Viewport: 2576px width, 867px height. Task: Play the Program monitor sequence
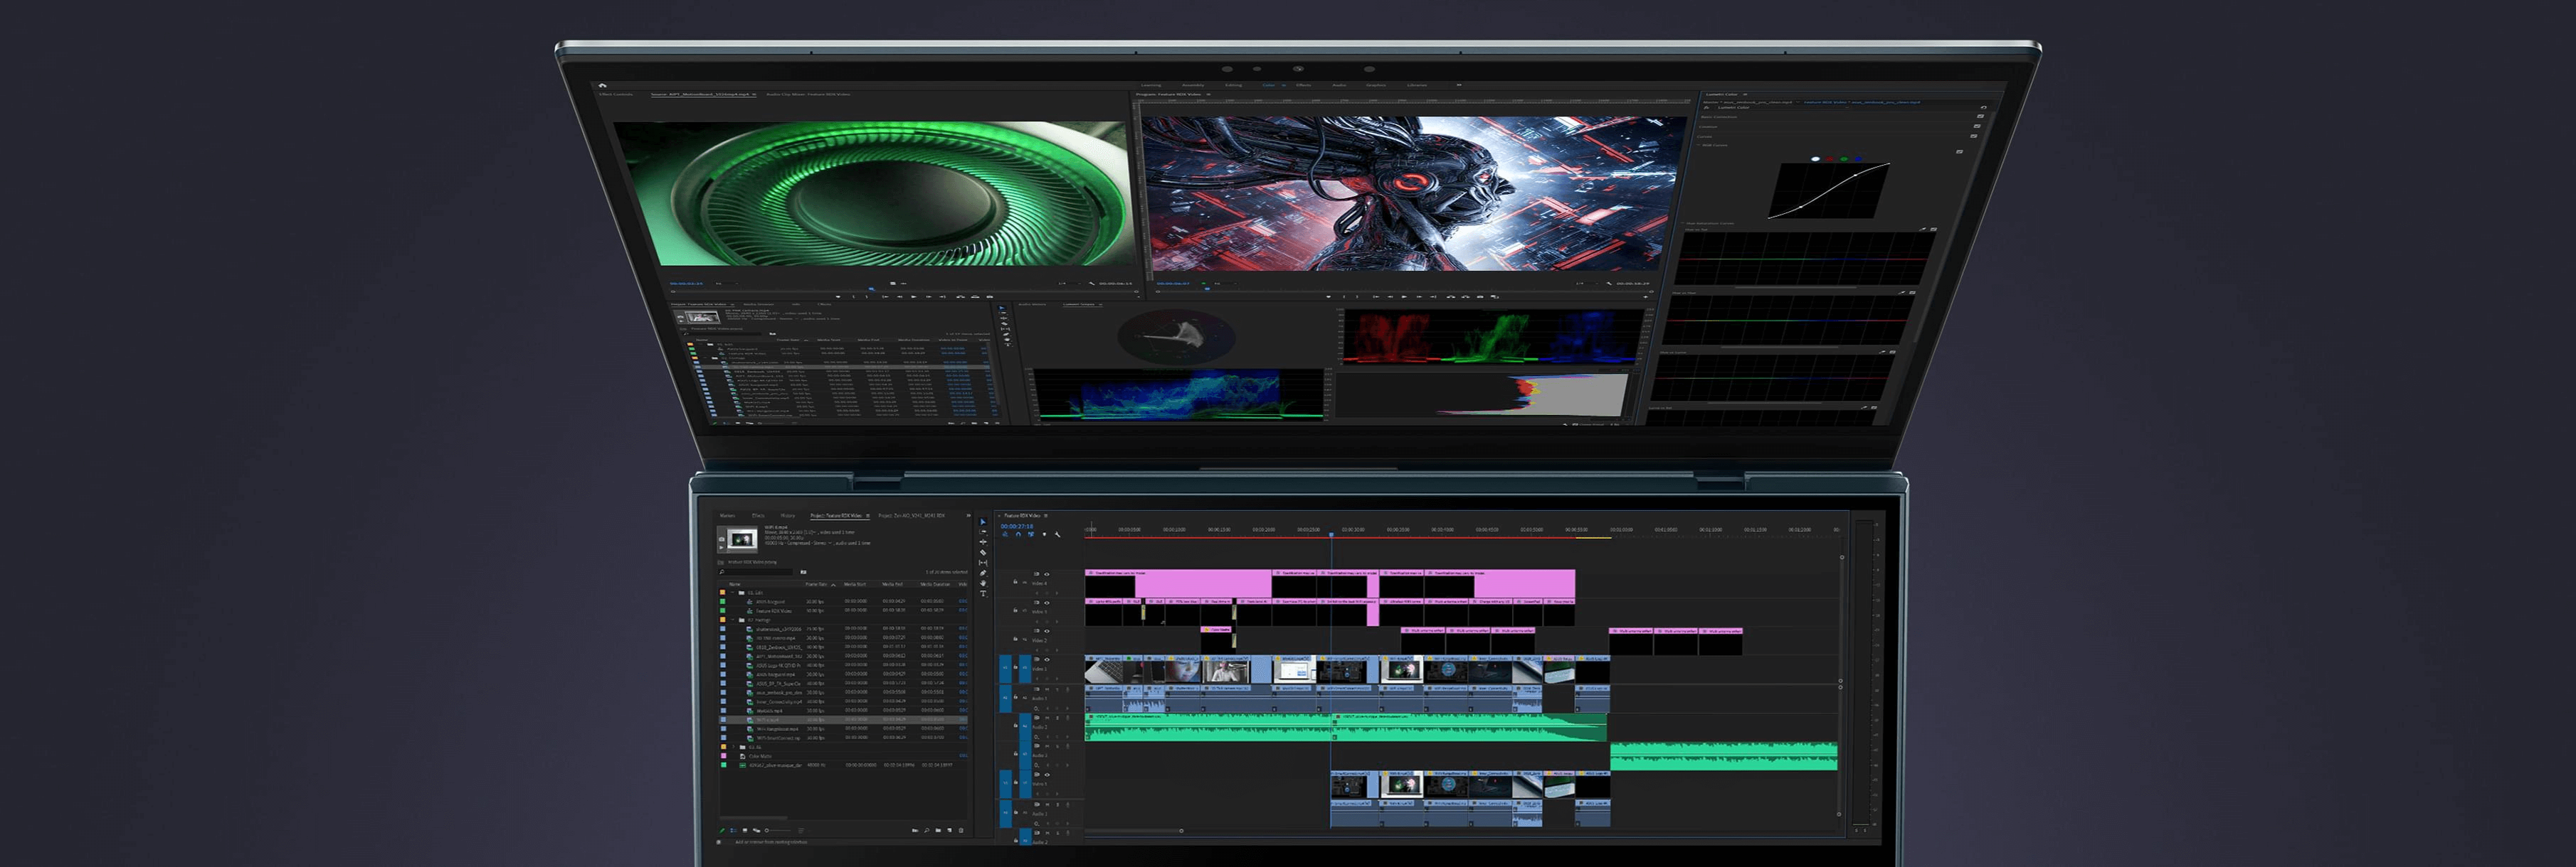pyautogui.click(x=1405, y=298)
